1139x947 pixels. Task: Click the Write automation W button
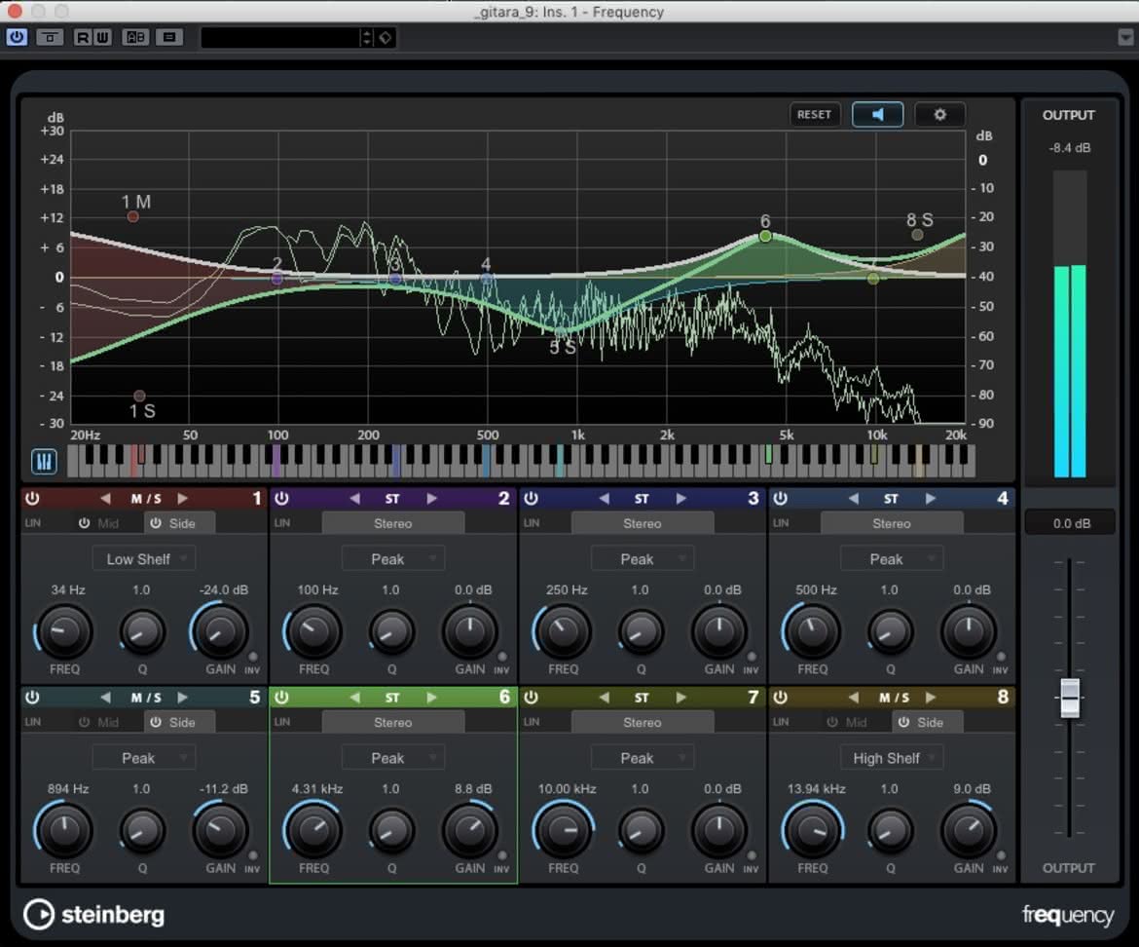[101, 37]
